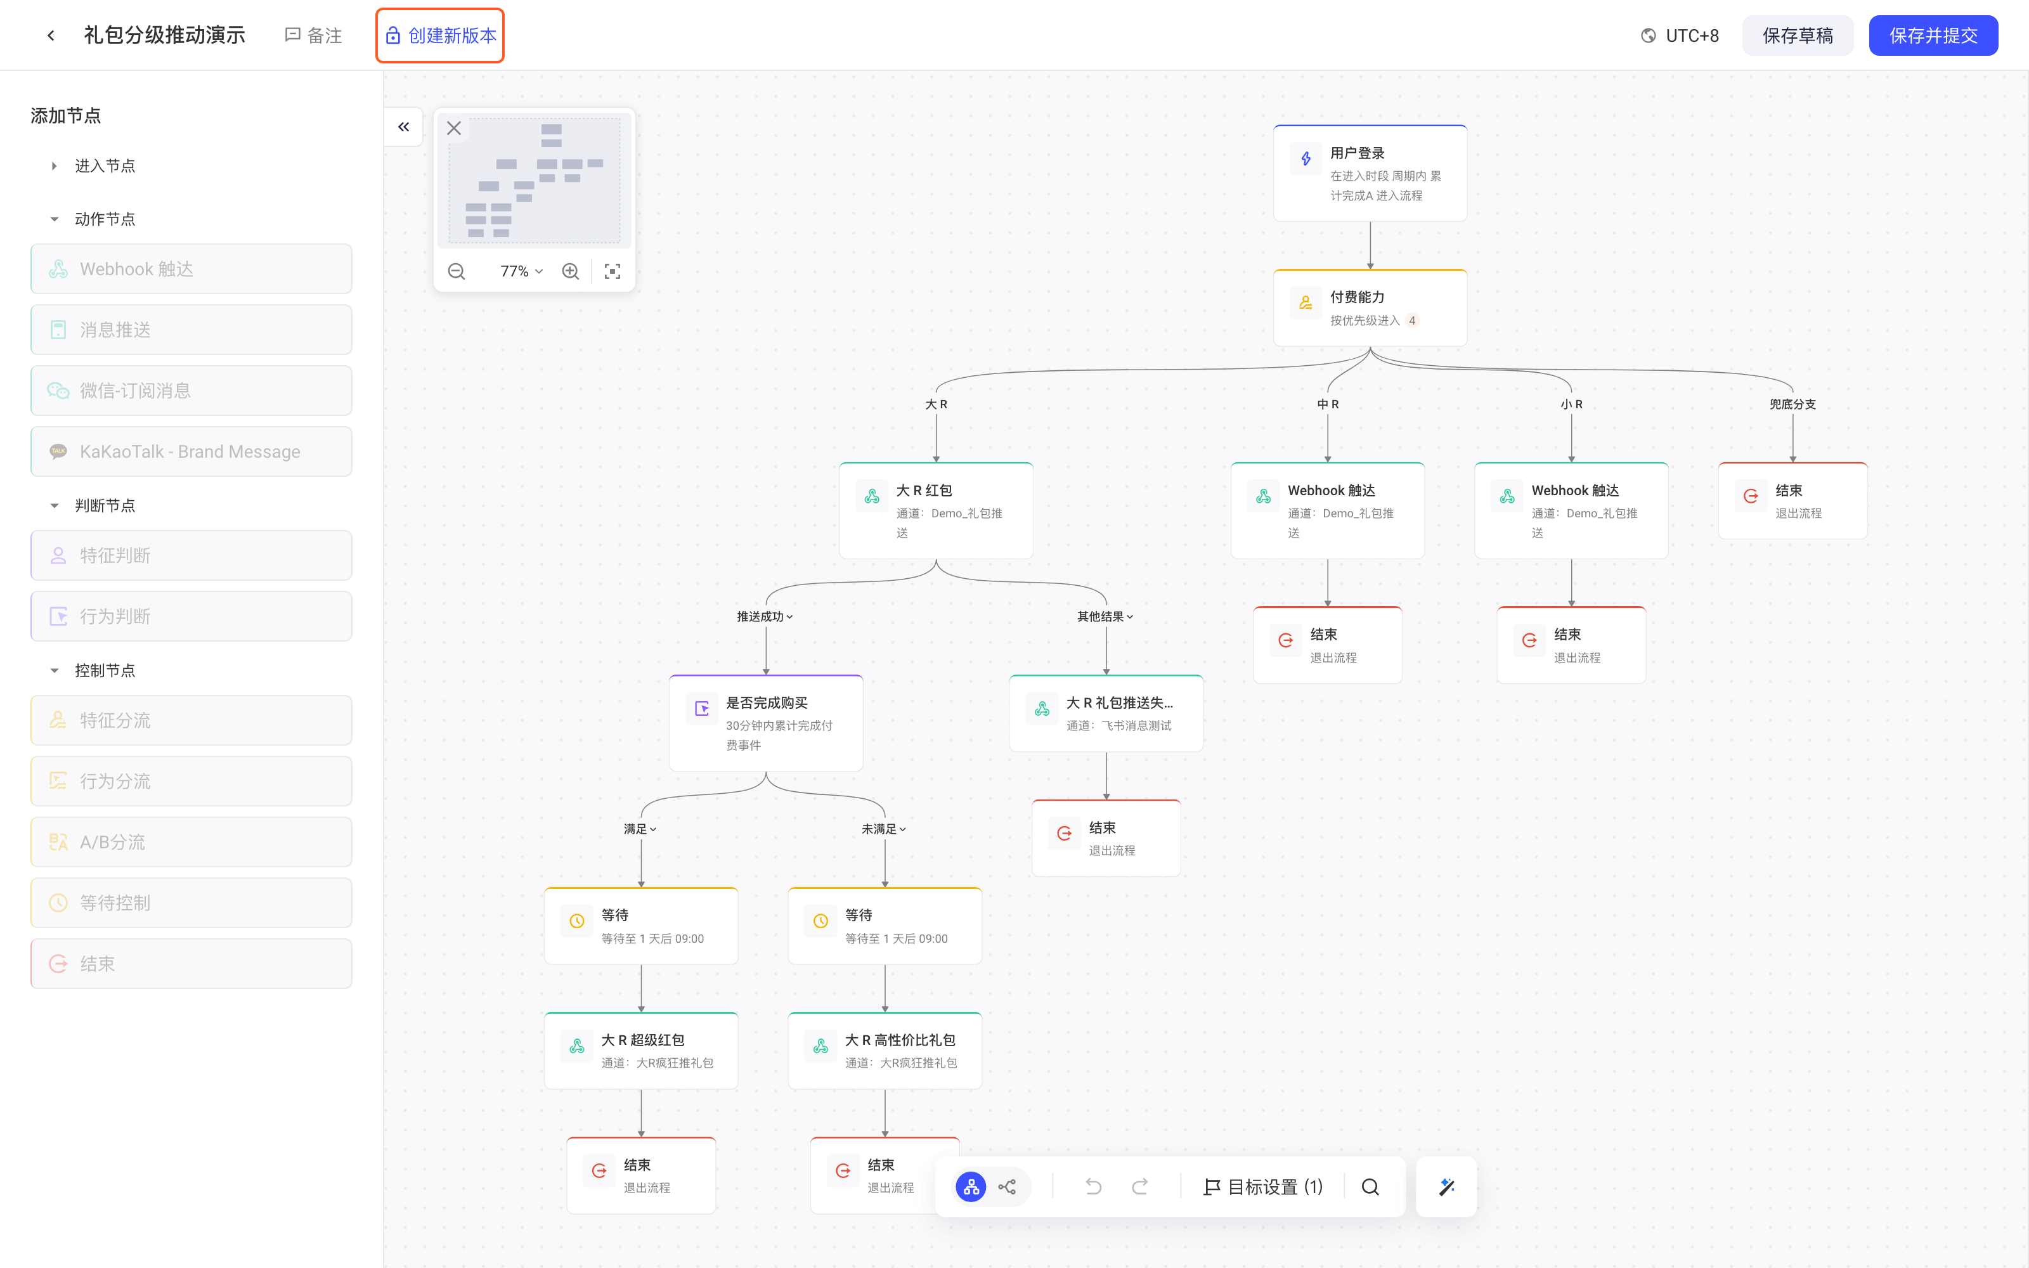Open the Webhook 触达 node under 中 R
The image size is (2029, 1268).
tap(1327, 511)
